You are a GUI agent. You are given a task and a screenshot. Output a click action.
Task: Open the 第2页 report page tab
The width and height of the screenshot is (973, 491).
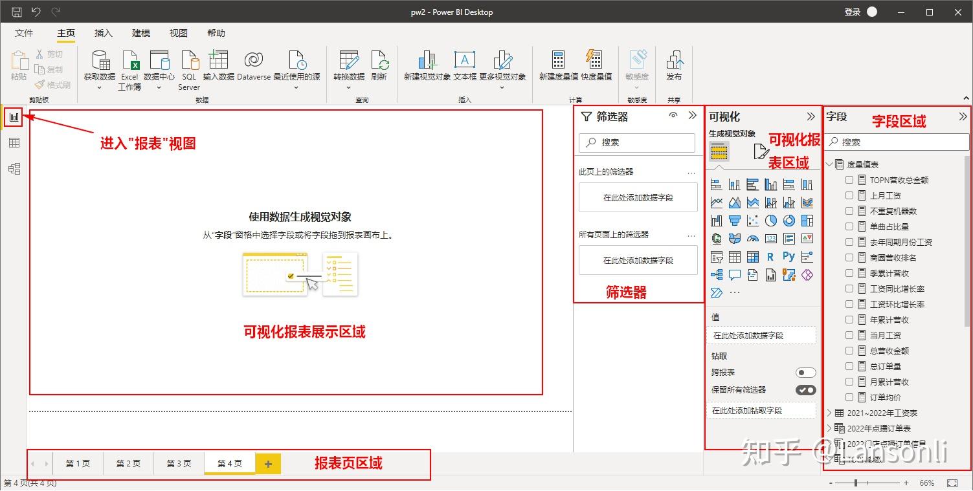point(128,463)
